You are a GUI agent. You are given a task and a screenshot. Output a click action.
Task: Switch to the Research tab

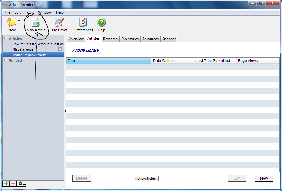[110, 39]
